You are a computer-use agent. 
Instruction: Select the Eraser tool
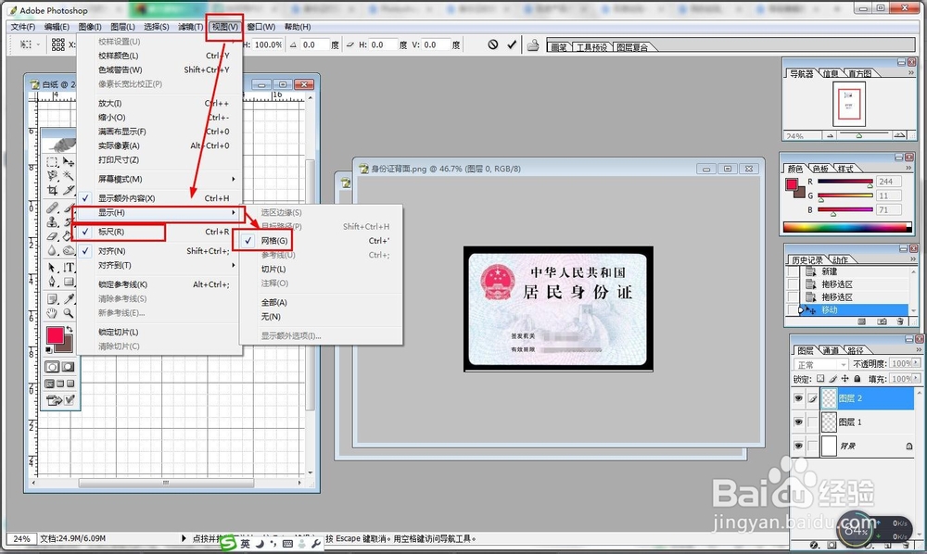pyautogui.click(x=52, y=236)
